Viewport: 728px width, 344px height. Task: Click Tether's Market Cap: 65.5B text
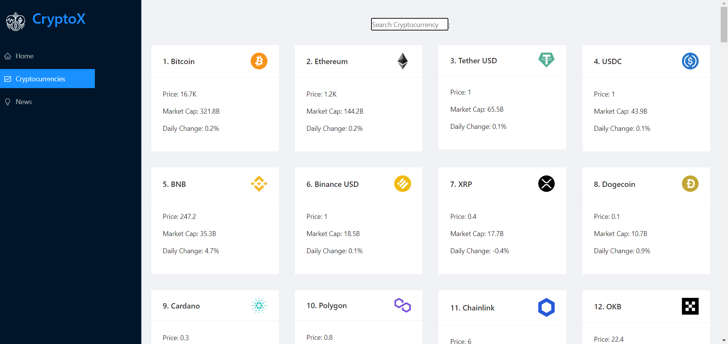point(477,109)
